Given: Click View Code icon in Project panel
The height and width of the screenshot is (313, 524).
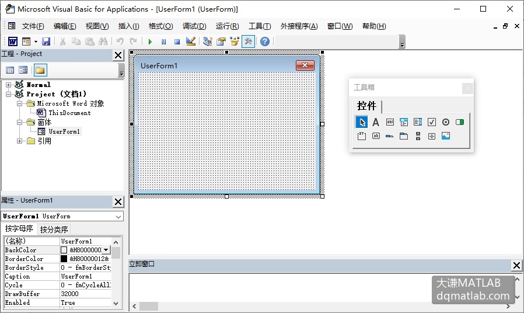Looking at the screenshot, I should (x=10, y=70).
